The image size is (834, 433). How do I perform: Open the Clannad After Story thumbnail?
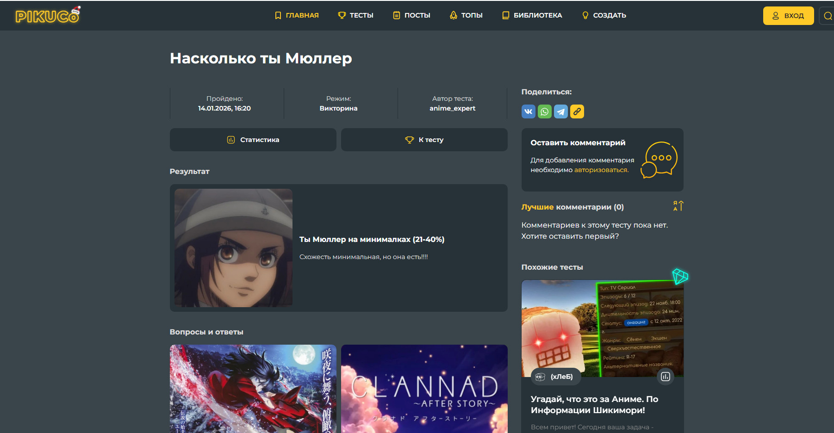coord(424,389)
